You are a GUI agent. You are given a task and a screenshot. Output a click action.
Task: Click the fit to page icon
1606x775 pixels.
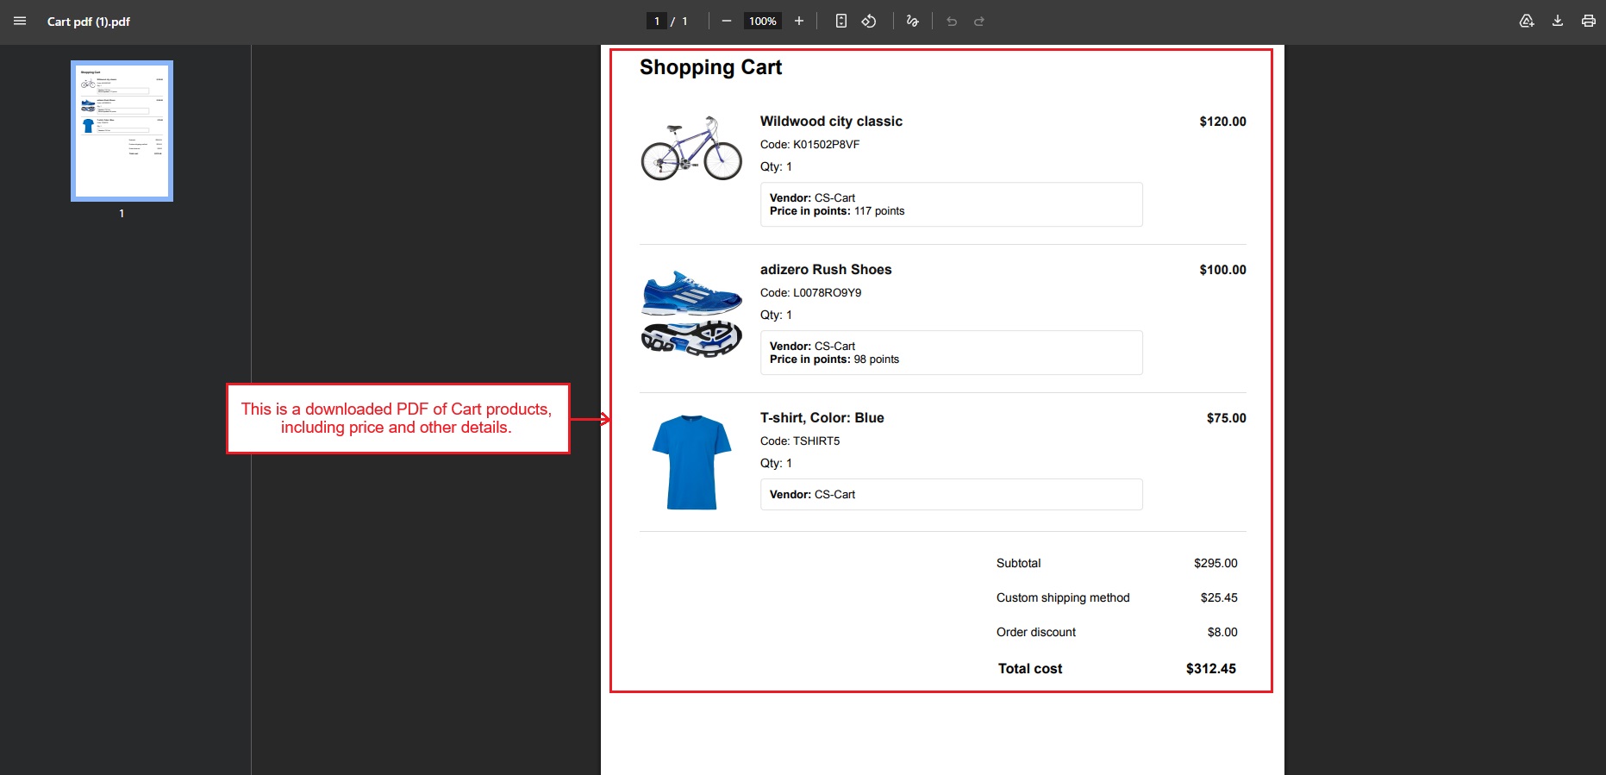point(841,22)
